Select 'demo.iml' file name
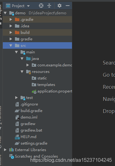The width and height of the screenshot is (115, 166). click(x=29, y=117)
